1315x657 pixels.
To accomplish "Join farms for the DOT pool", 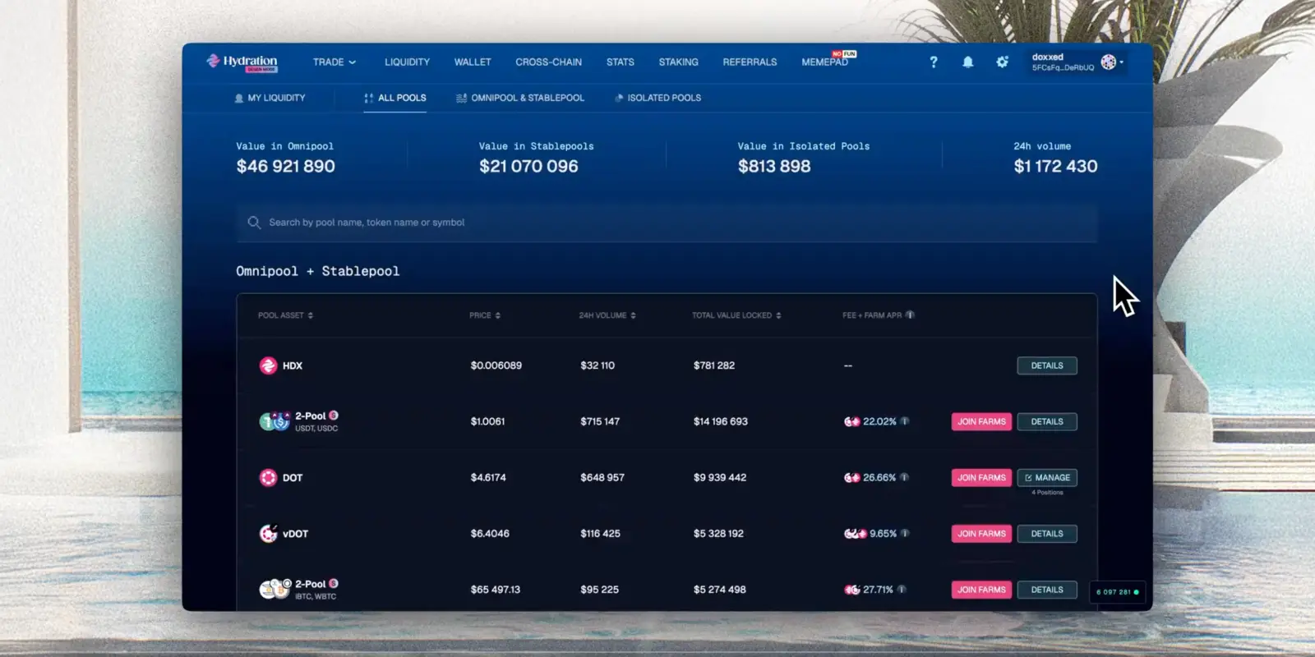I will point(981,477).
